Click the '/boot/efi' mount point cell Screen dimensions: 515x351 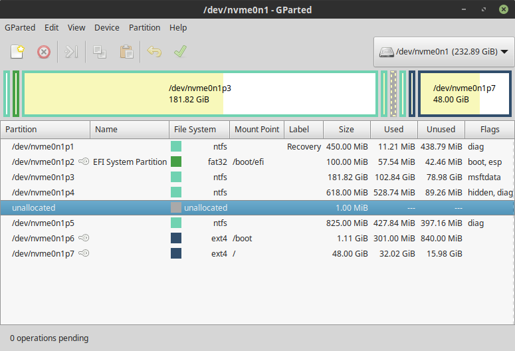[248, 162]
